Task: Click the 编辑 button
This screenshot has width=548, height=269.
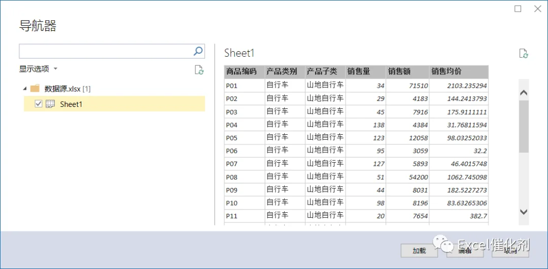Action: click(465, 250)
